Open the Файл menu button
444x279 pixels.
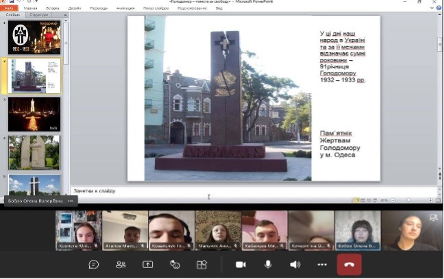pos(10,8)
